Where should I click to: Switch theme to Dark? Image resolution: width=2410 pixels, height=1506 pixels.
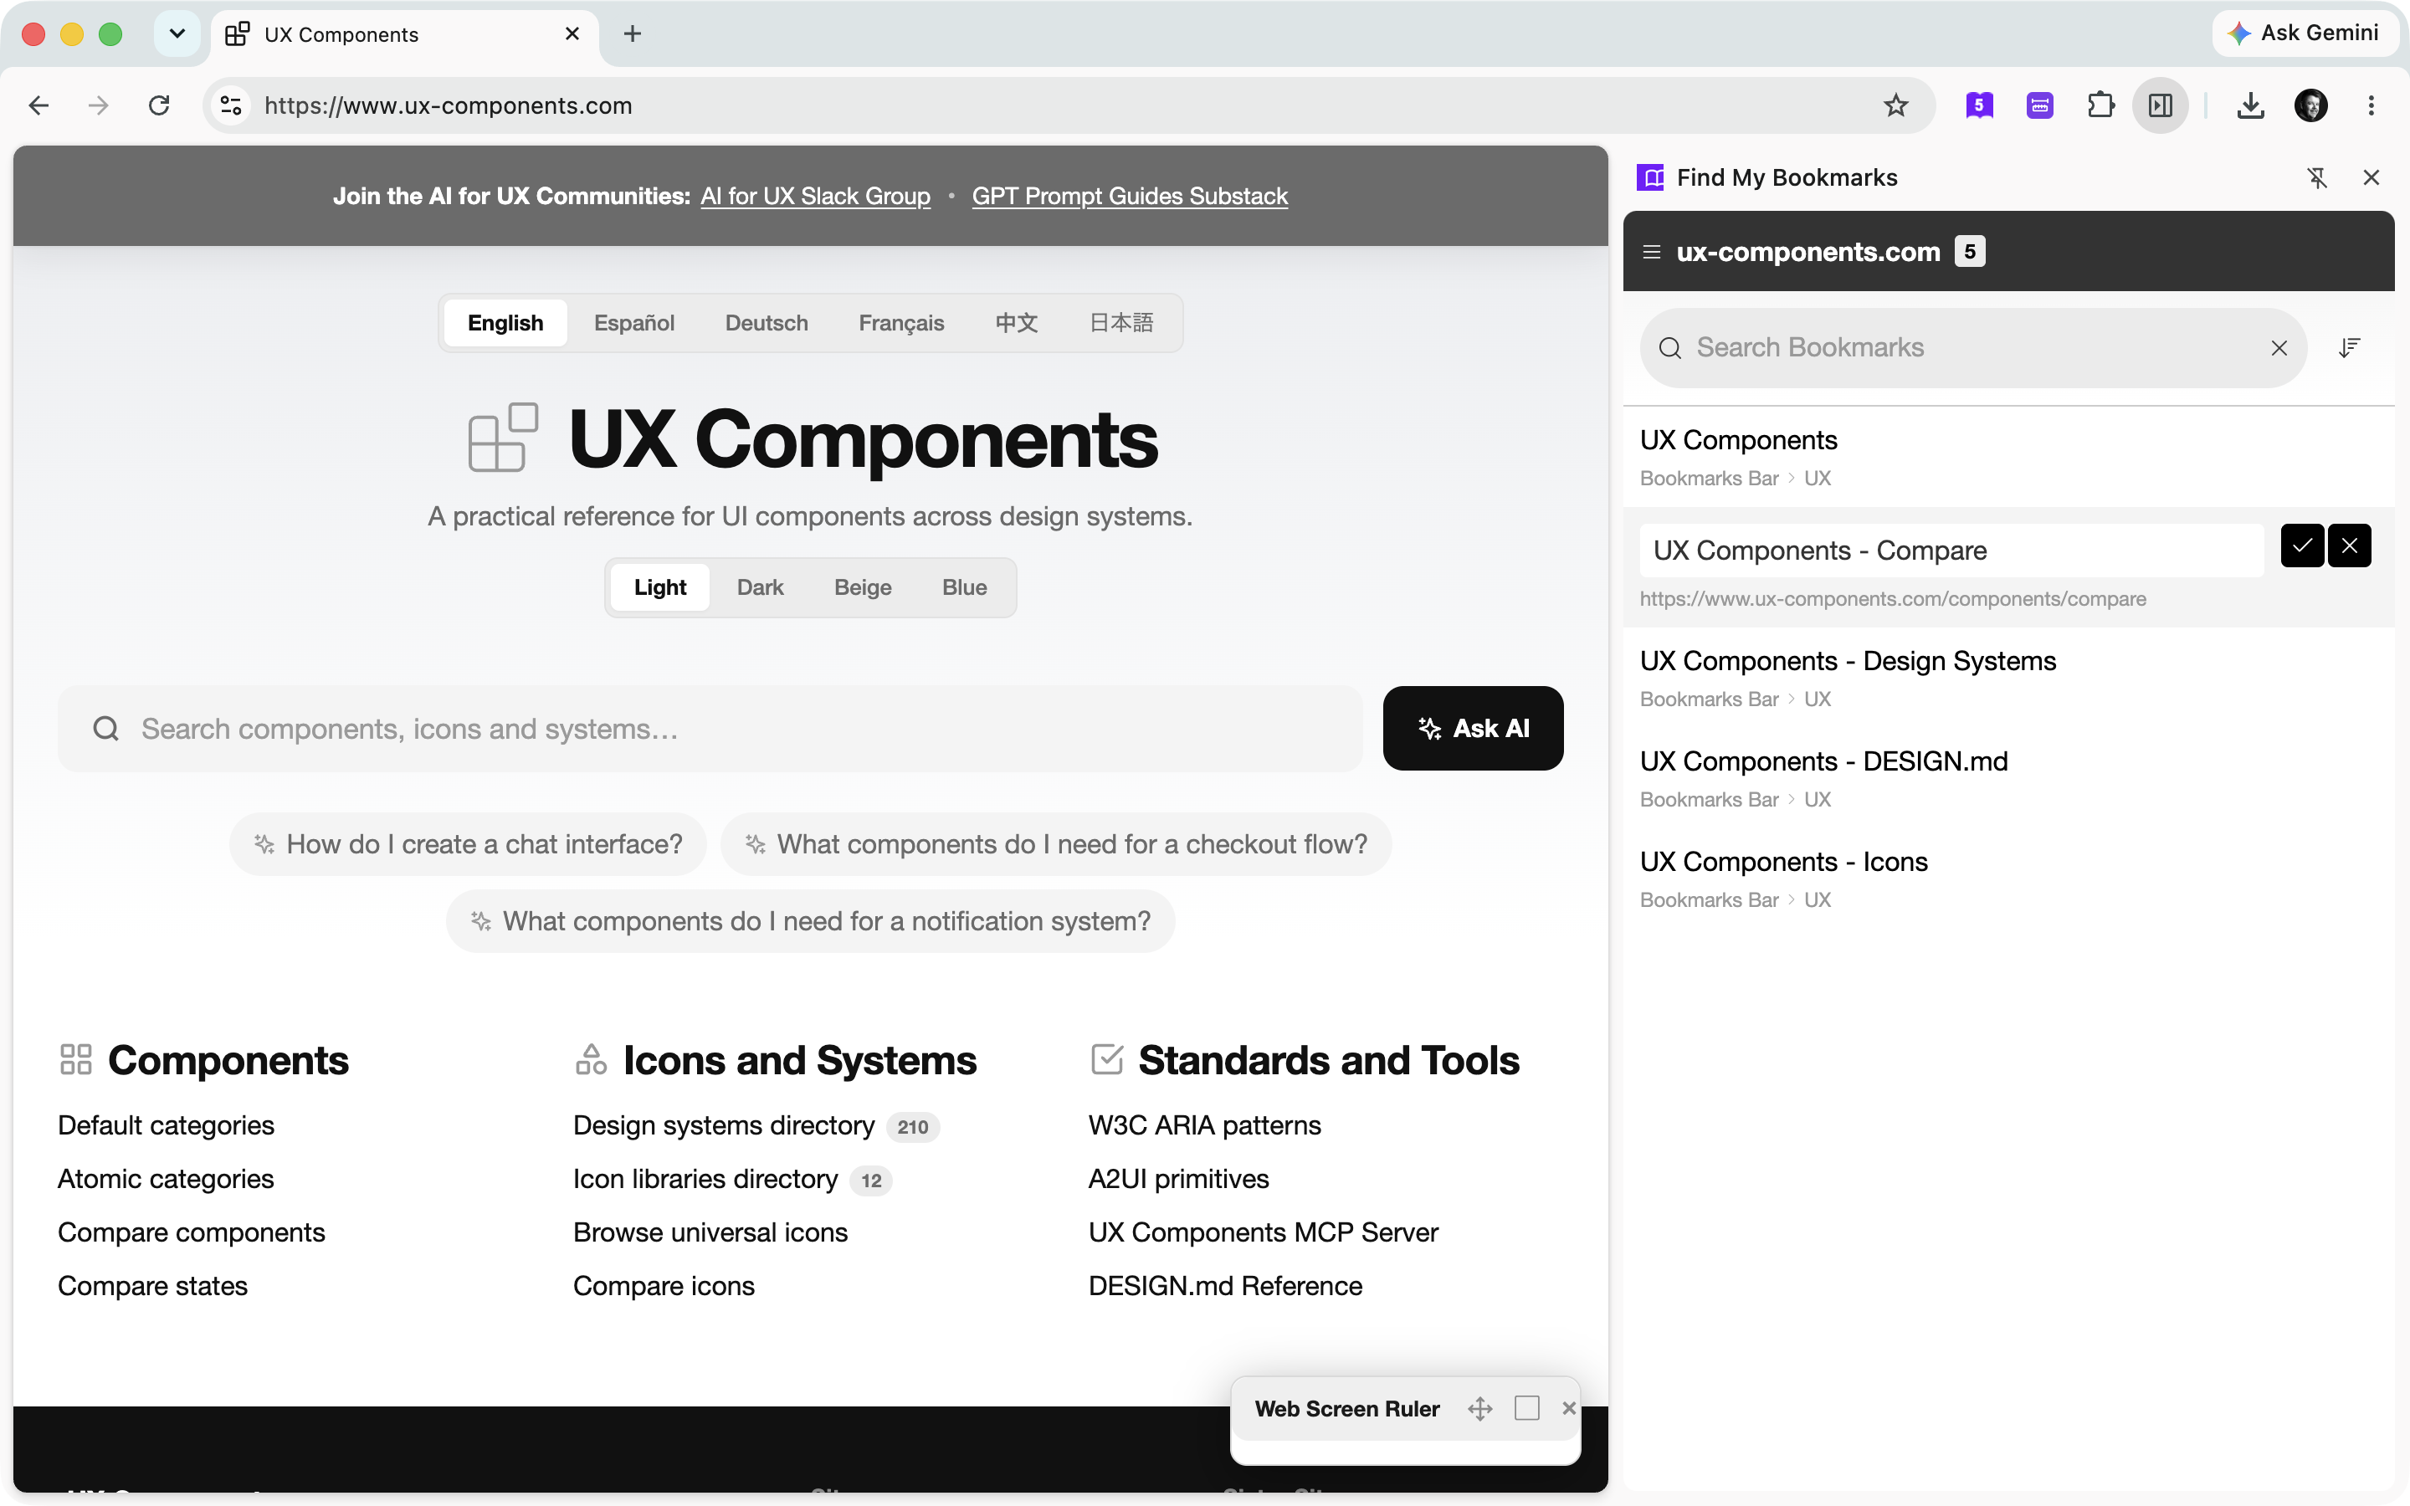(760, 587)
